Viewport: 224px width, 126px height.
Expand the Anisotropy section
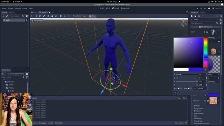(198, 121)
